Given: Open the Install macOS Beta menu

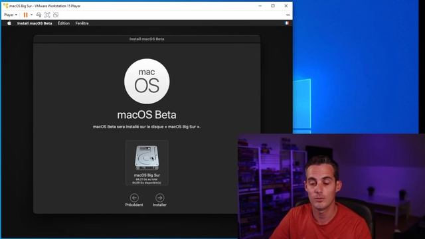Looking at the screenshot, I should [x=35, y=23].
